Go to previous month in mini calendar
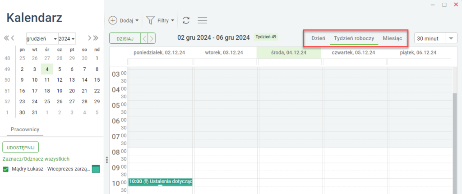The width and height of the screenshot is (462, 194). pos(13,38)
